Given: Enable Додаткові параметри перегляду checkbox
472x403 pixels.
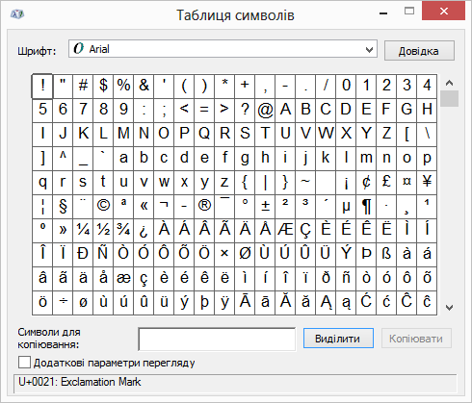Looking at the screenshot, I should tap(24, 363).
